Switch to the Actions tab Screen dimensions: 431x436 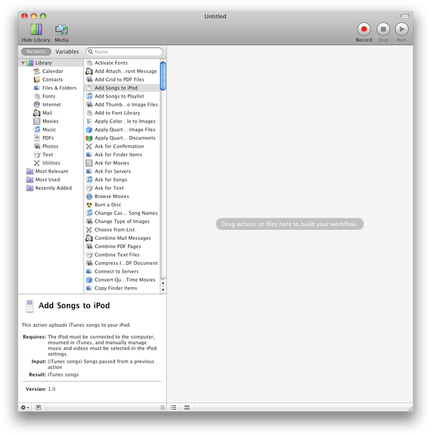click(36, 52)
